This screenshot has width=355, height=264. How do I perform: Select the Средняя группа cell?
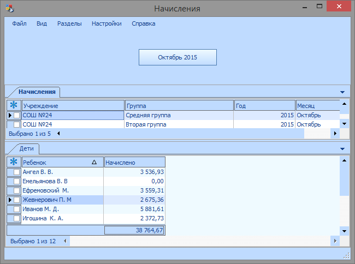tap(179, 115)
